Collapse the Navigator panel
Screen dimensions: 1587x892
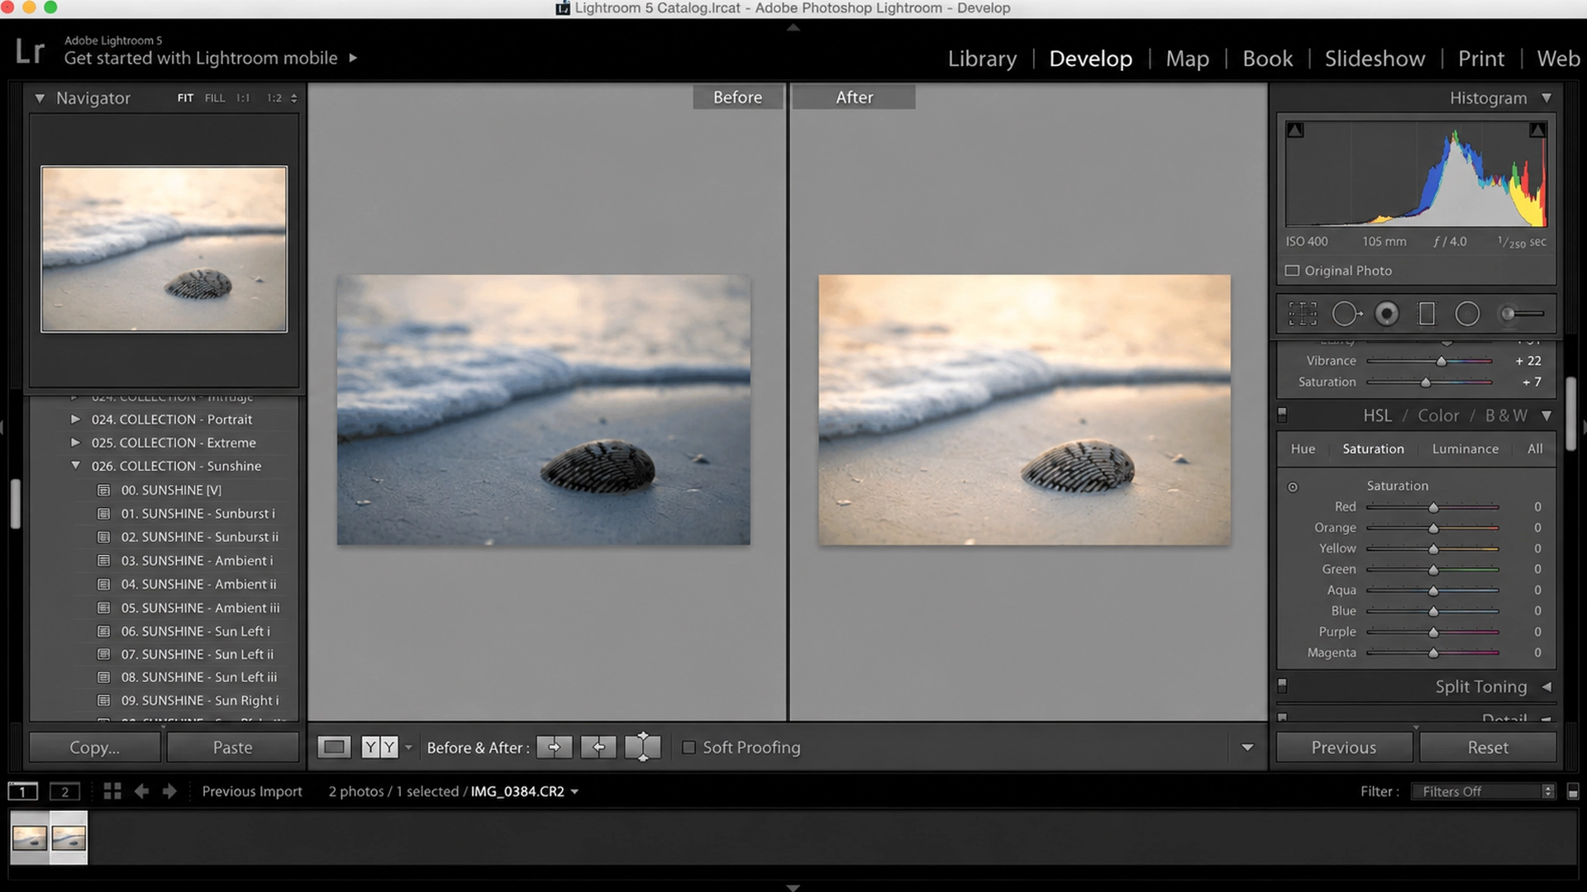pyautogui.click(x=39, y=98)
